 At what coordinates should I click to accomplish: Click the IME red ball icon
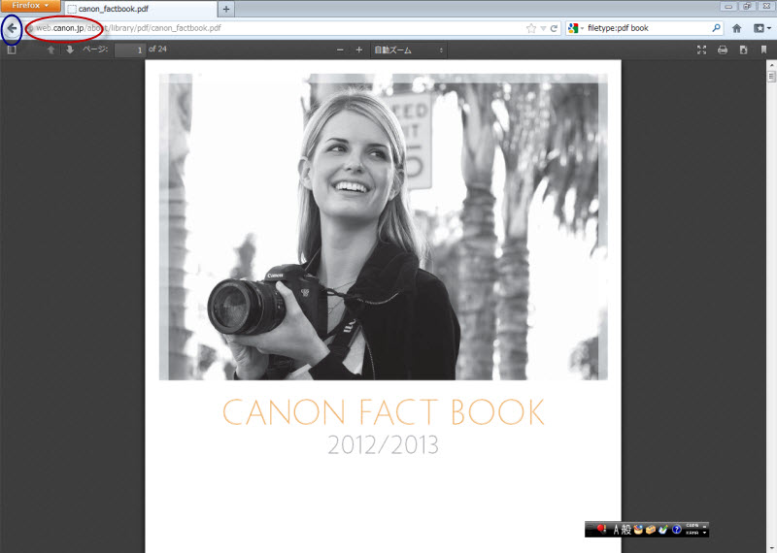pos(601,530)
